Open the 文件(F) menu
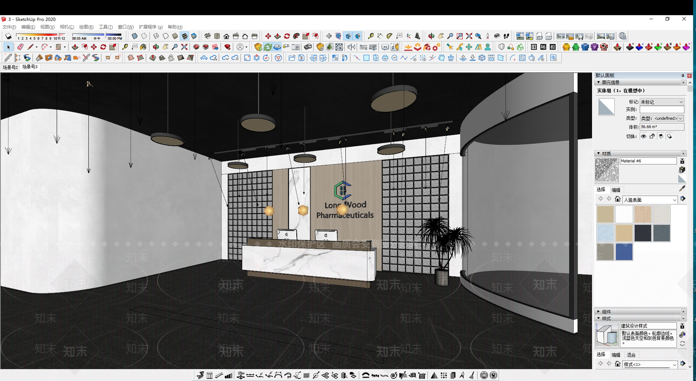This screenshot has width=696, height=381. click(x=9, y=27)
